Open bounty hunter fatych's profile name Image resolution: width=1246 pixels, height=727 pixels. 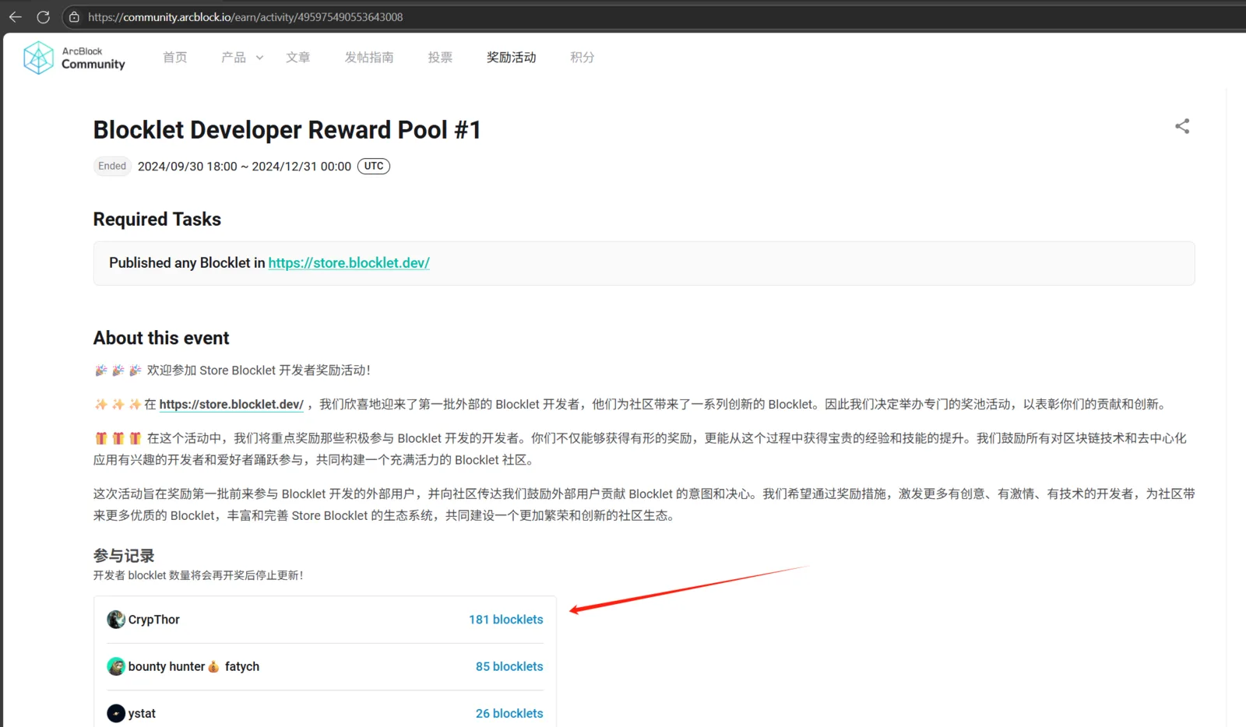194,666
